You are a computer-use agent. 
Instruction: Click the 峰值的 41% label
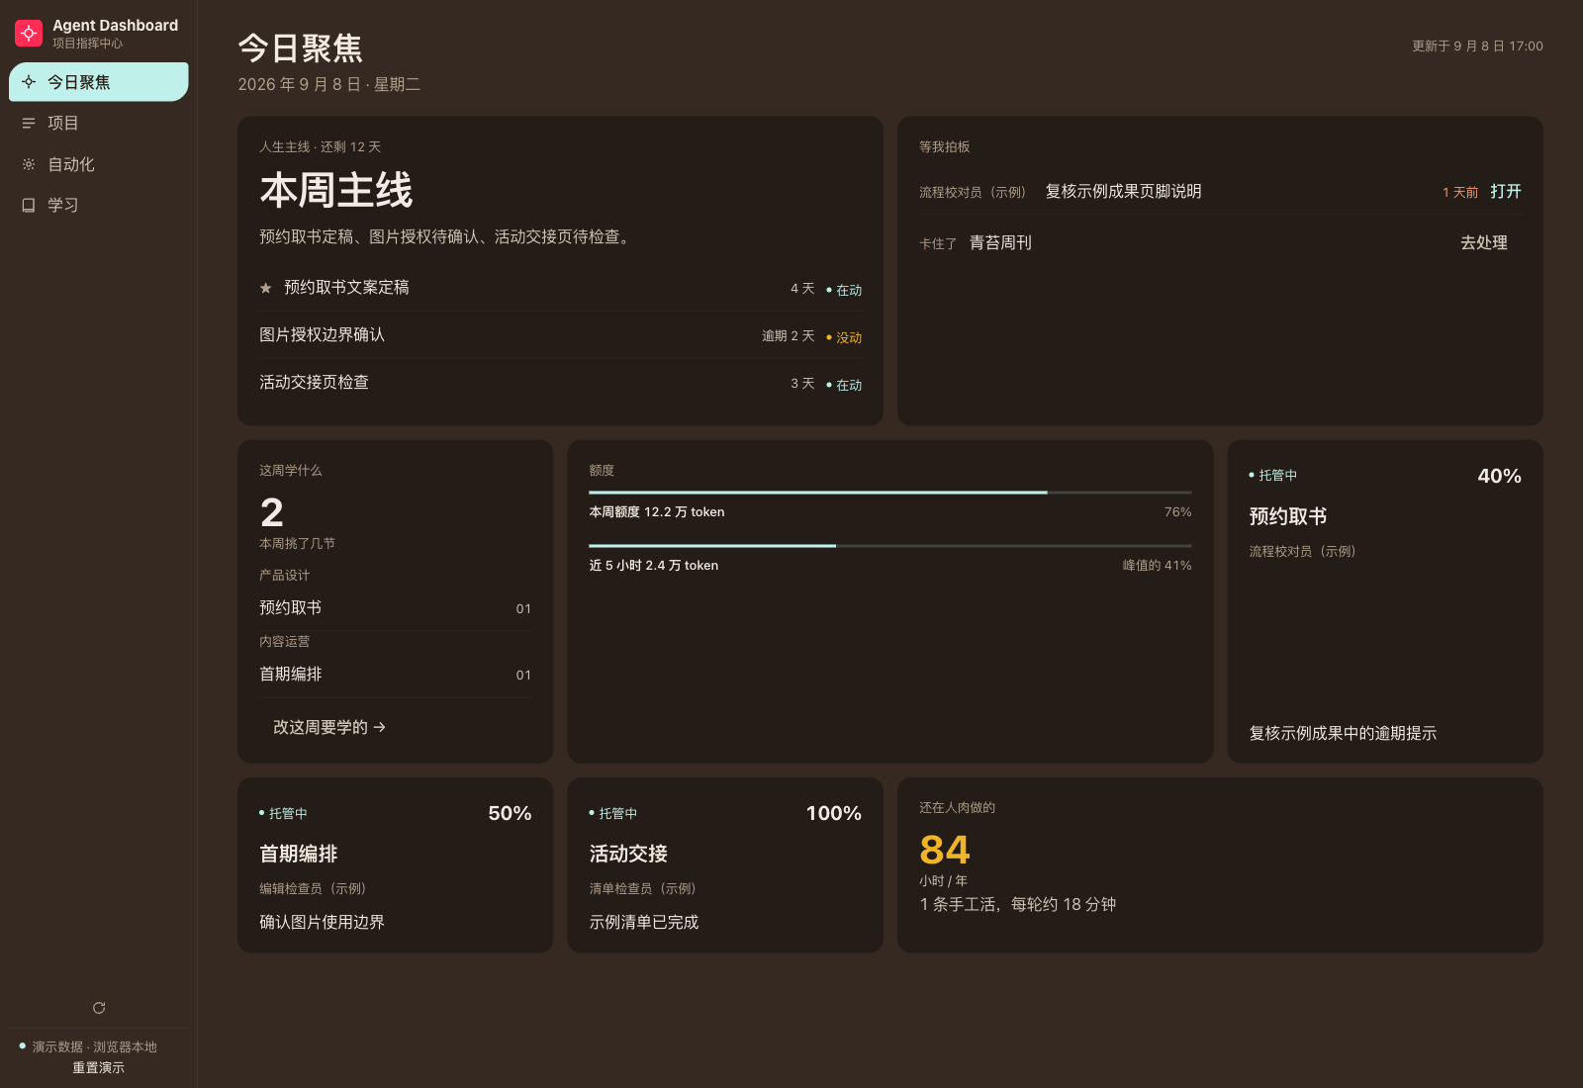pos(1157,566)
